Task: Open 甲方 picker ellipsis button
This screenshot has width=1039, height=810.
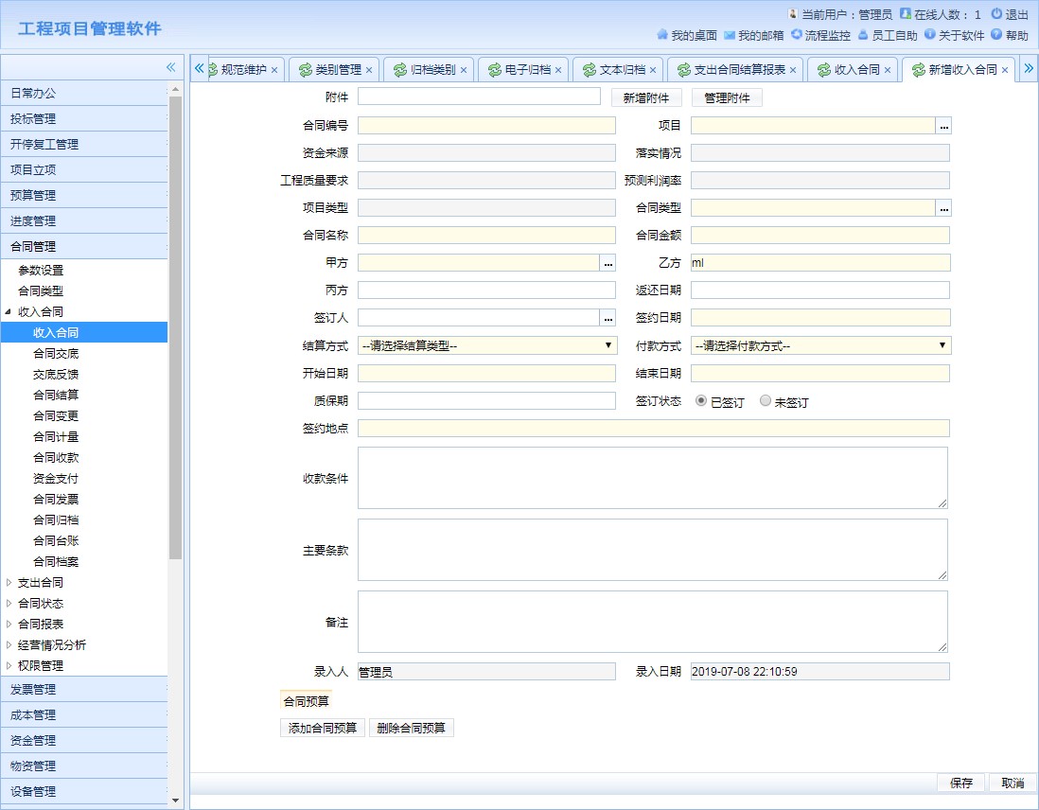Action: pyautogui.click(x=608, y=263)
